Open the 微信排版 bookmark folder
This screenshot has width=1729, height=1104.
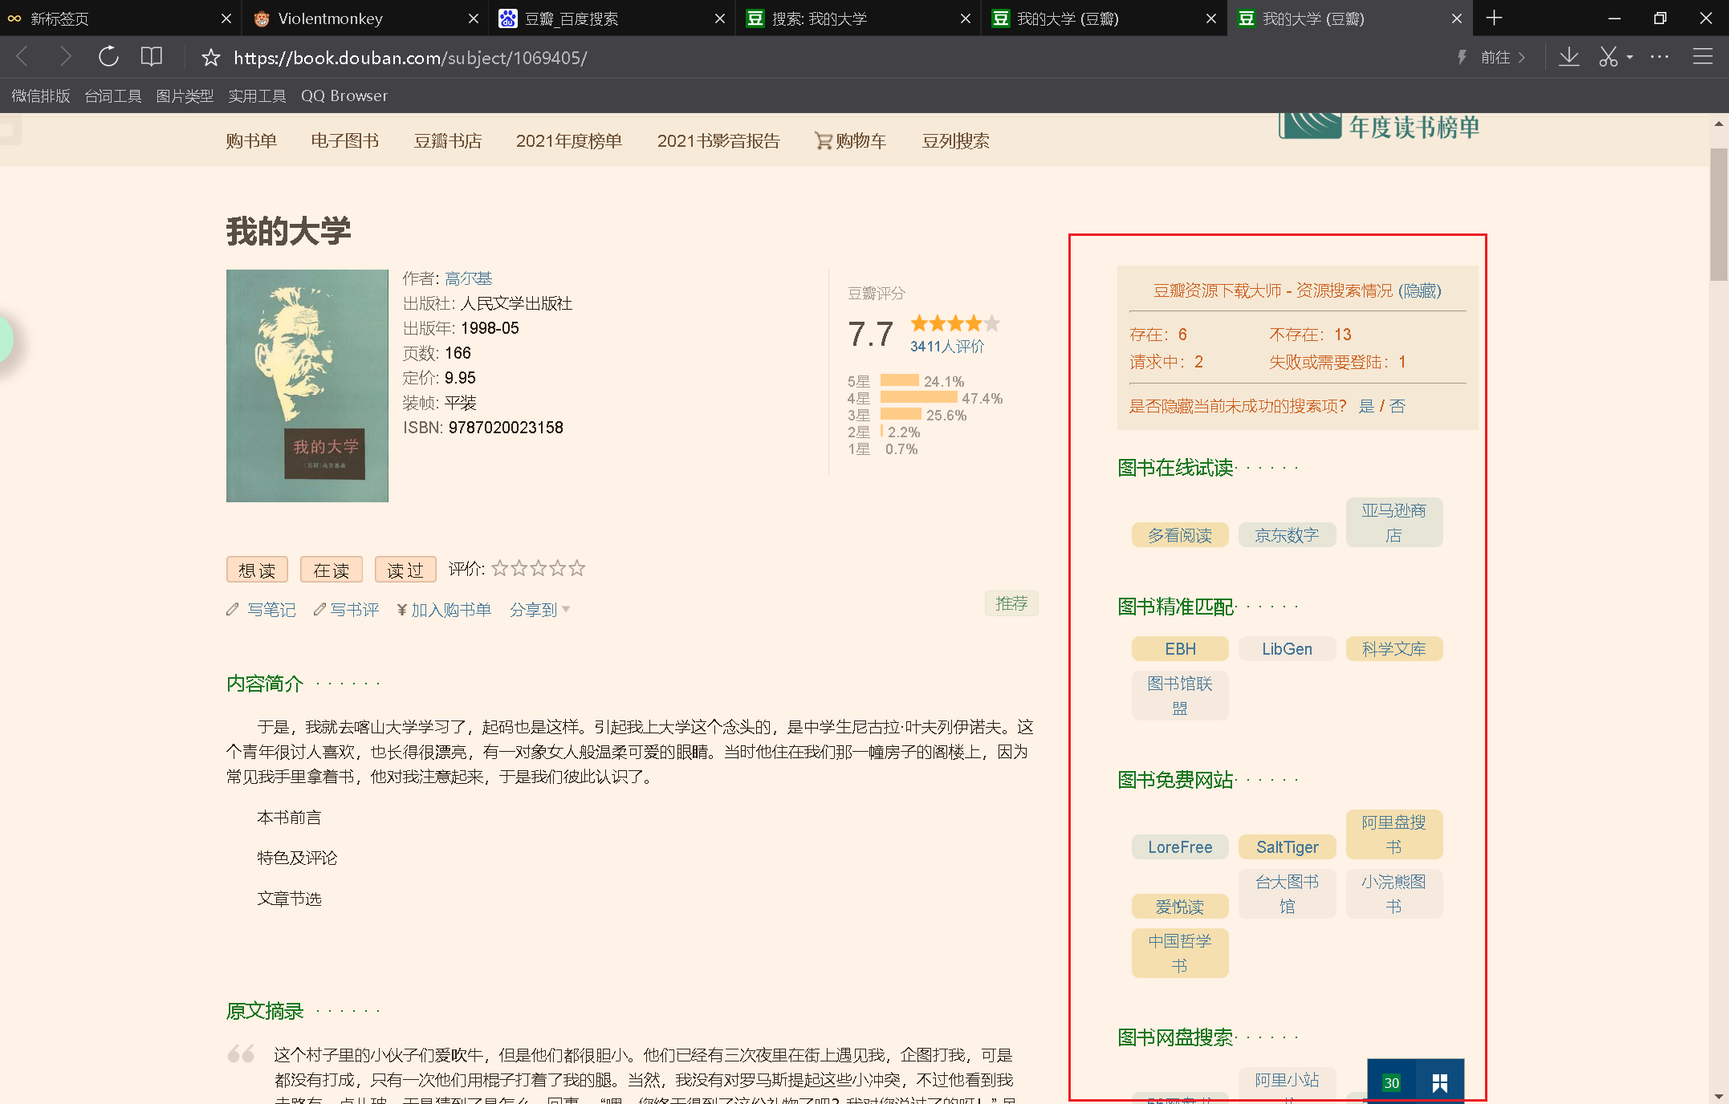click(x=41, y=96)
